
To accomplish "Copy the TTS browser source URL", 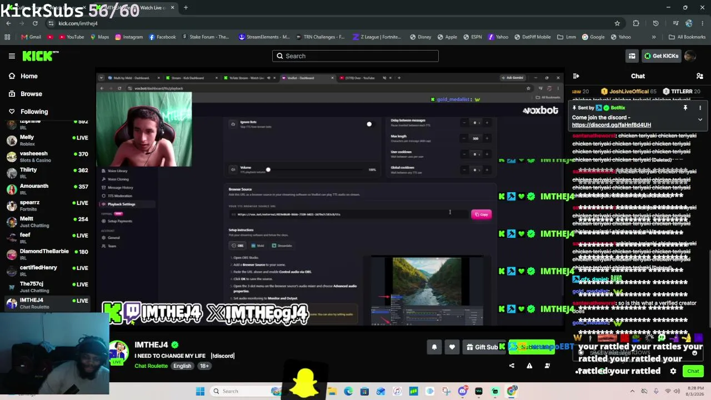I will point(481,214).
